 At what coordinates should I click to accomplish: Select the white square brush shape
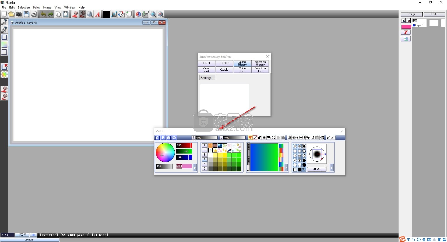pyautogui.click(x=295, y=170)
